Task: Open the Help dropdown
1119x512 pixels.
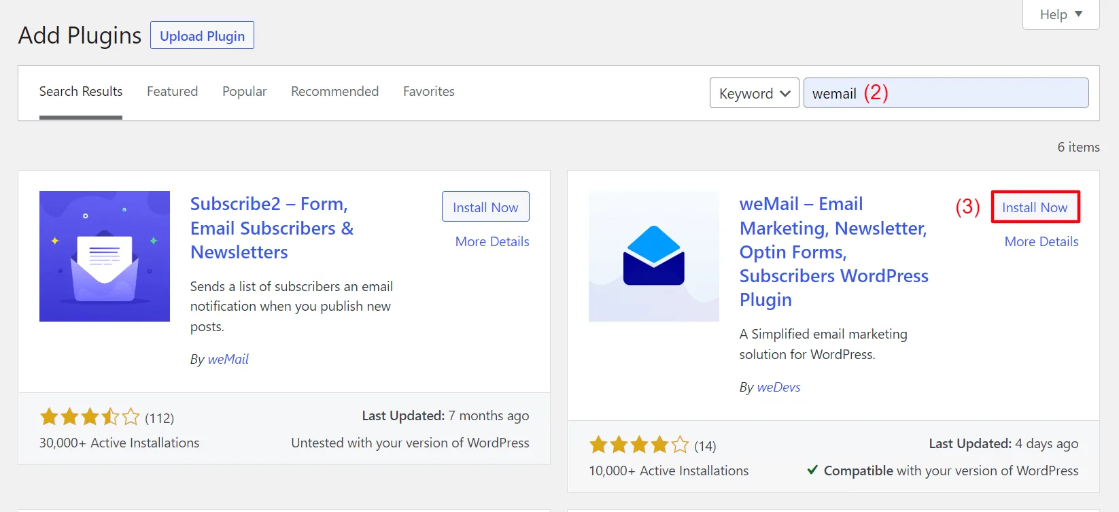Action: pos(1061,14)
